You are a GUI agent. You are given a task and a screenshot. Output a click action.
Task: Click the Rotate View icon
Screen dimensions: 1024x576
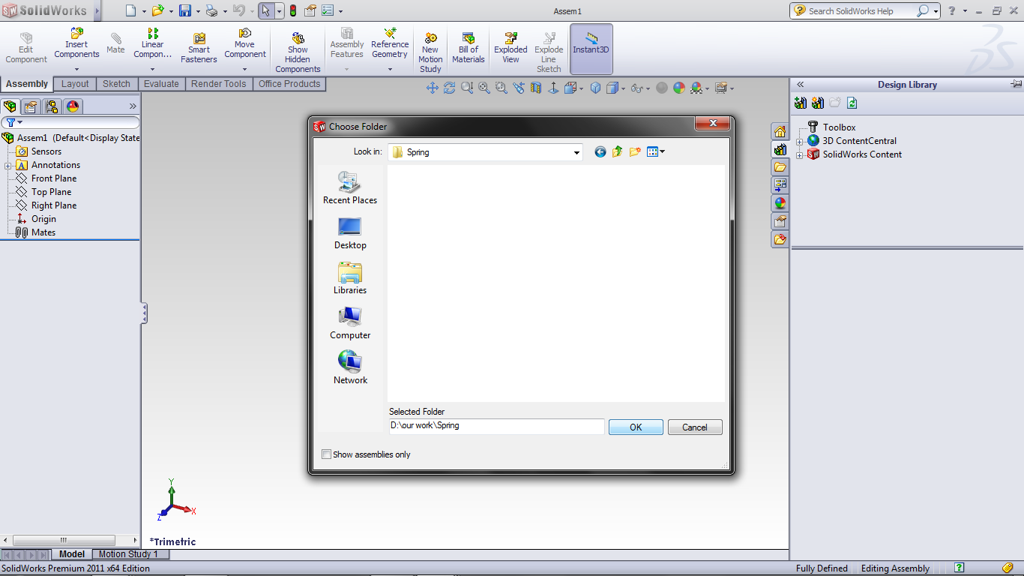click(x=449, y=88)
